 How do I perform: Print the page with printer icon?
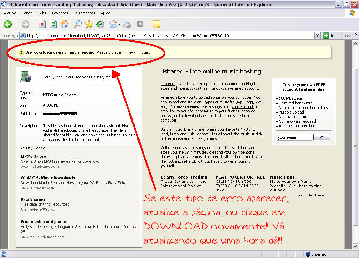(x=127, y=24)
